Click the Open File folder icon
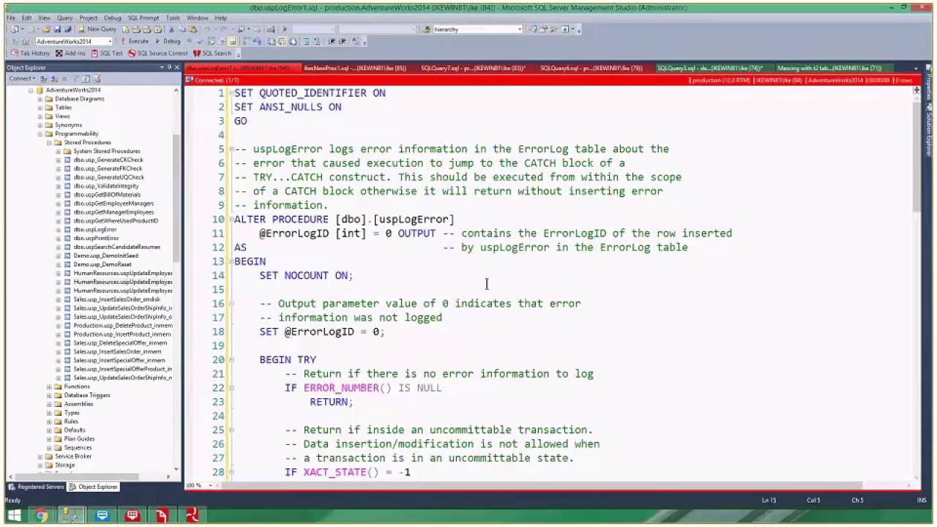 (x=46, y=29)
